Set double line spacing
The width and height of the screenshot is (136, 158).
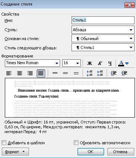pos(76,73)
